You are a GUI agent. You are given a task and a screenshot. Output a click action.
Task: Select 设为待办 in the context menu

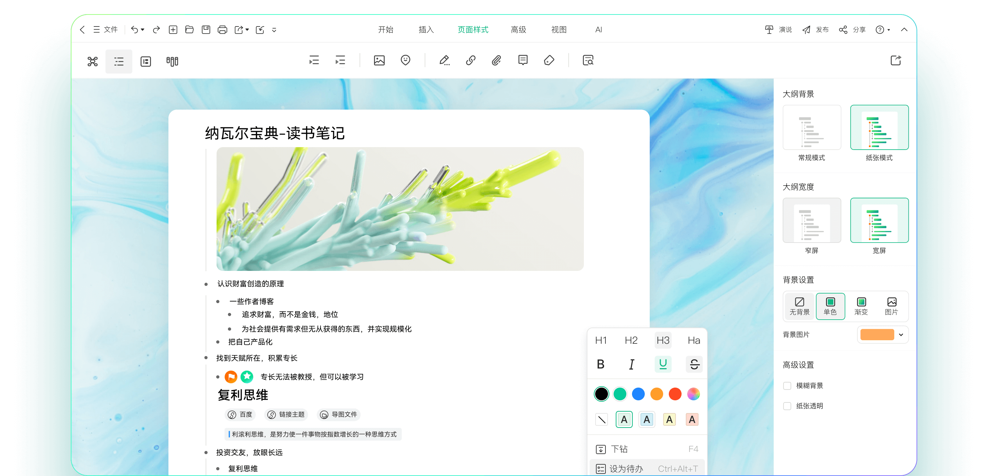coord(647,468)
